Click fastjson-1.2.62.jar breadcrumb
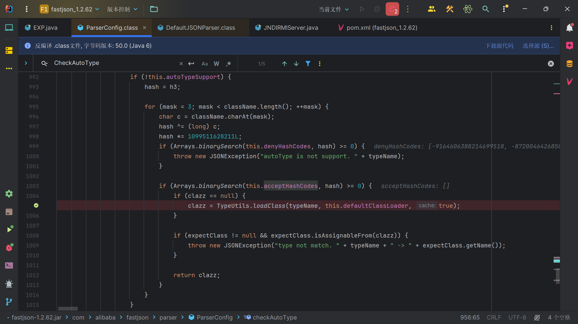This screenshot has height=324, width=578. [x=36, y=317]
